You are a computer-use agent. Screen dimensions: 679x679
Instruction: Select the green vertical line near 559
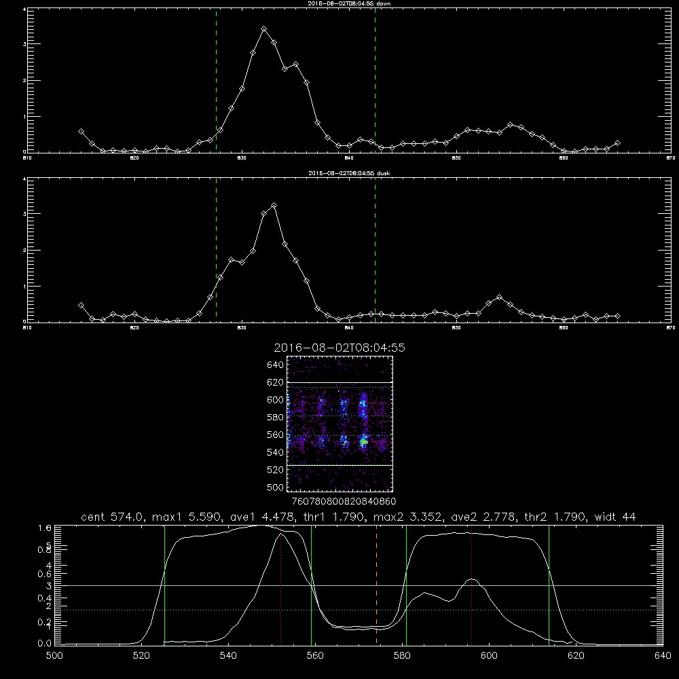click(x=312, y=585)
